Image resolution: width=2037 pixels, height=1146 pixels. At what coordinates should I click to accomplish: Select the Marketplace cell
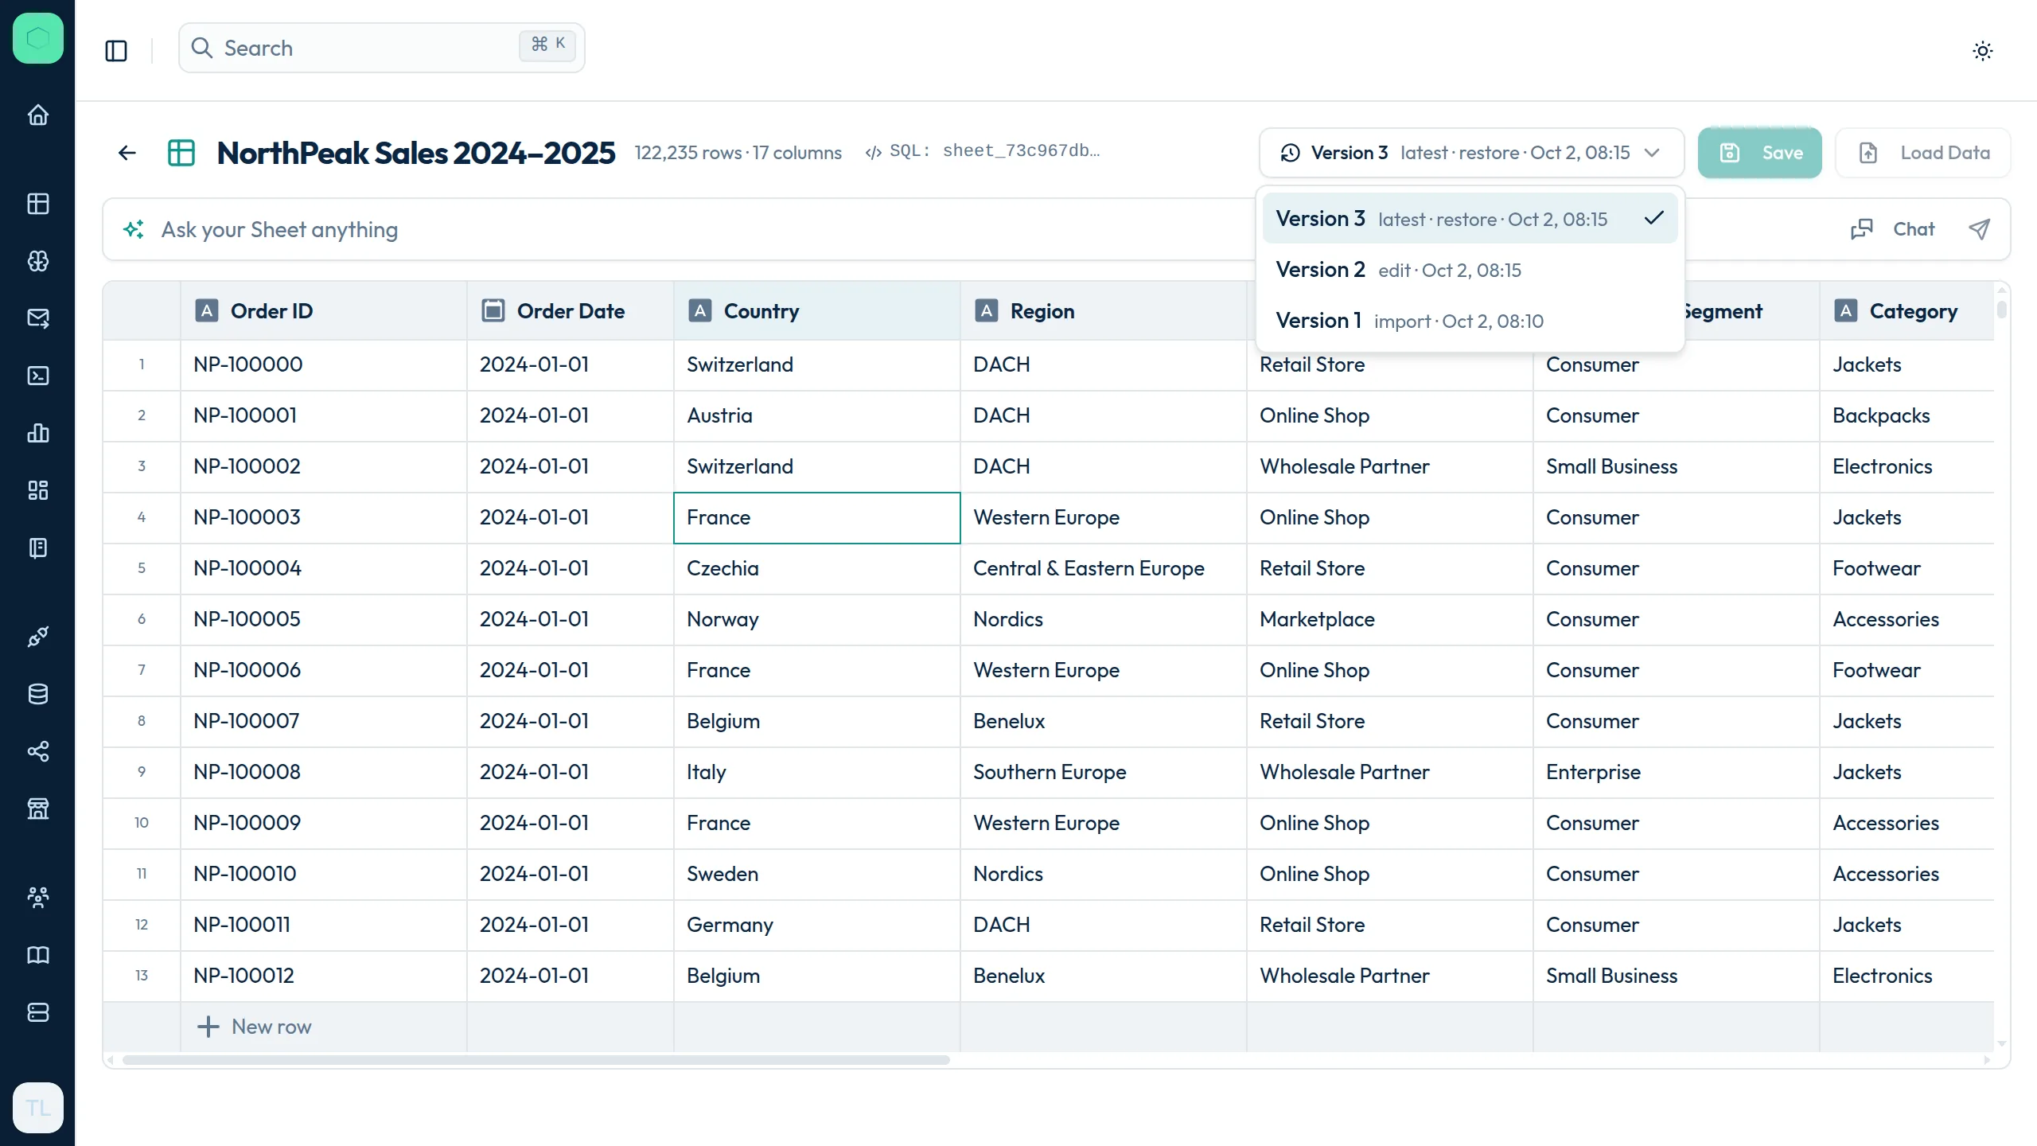(1390, 619)
